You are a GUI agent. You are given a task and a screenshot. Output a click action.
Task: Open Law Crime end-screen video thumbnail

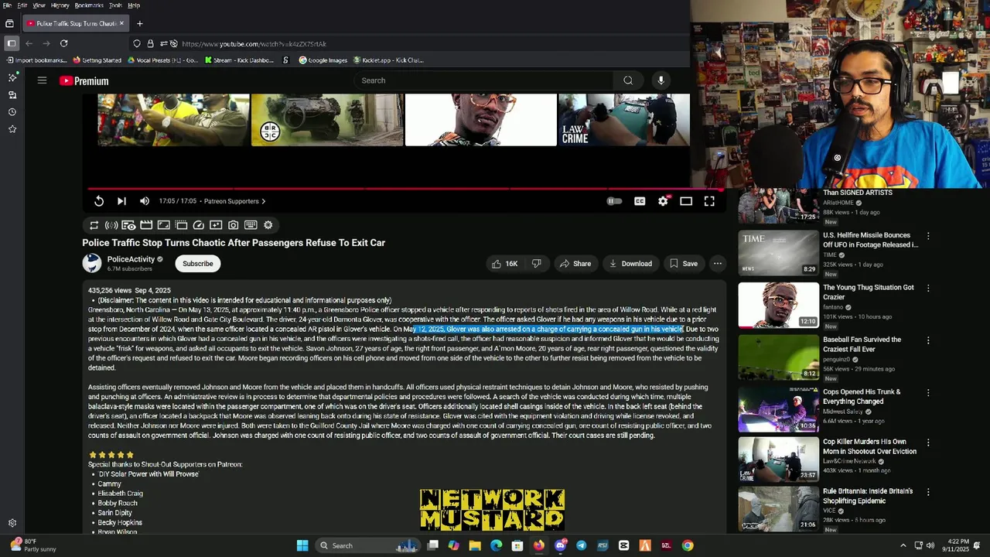pos(624,120)
